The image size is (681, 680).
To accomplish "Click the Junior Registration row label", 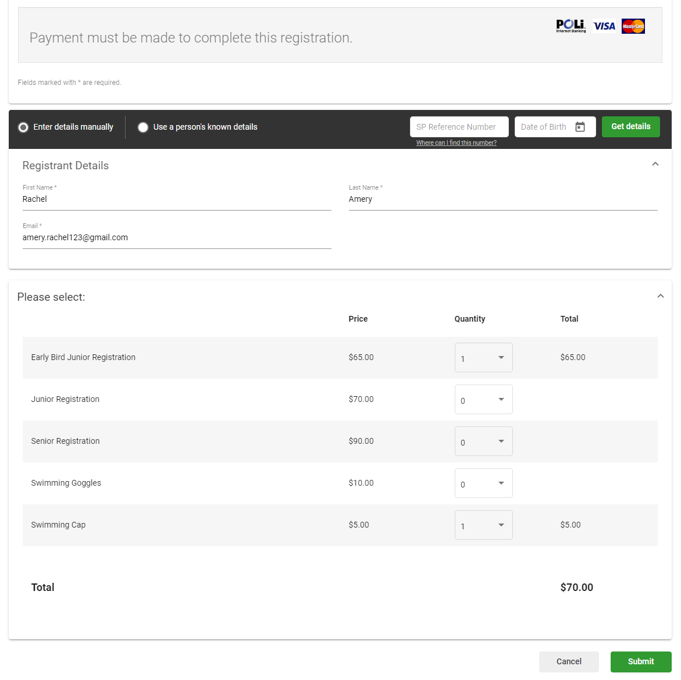I will pos(65,399).
